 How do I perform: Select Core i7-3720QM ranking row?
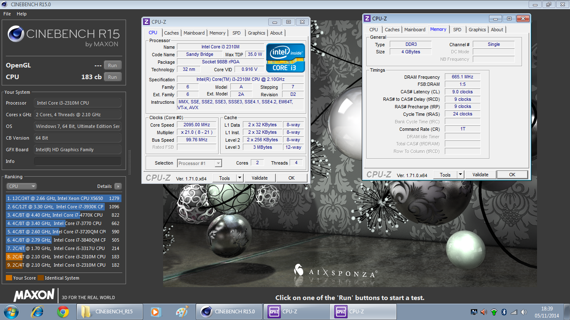coord(63,232)
